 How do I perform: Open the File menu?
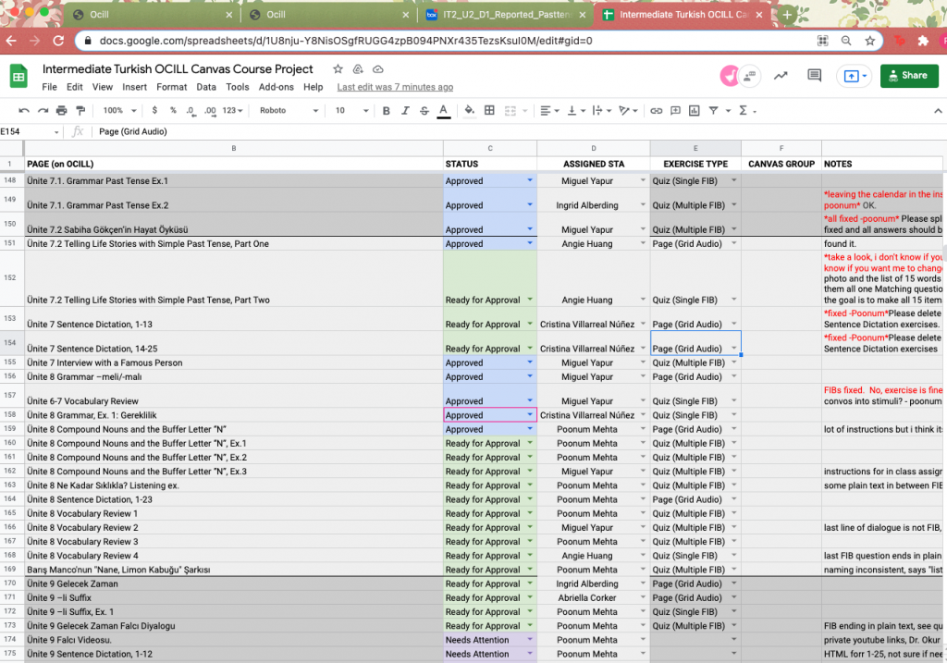tap(50, 87)
